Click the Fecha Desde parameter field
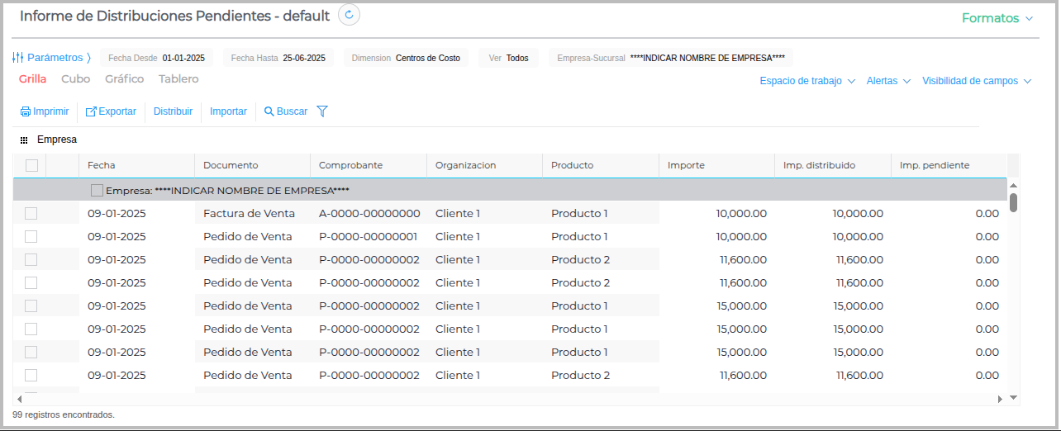 (157, 58)
